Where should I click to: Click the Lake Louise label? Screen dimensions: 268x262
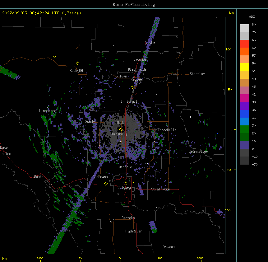[6, 151]
